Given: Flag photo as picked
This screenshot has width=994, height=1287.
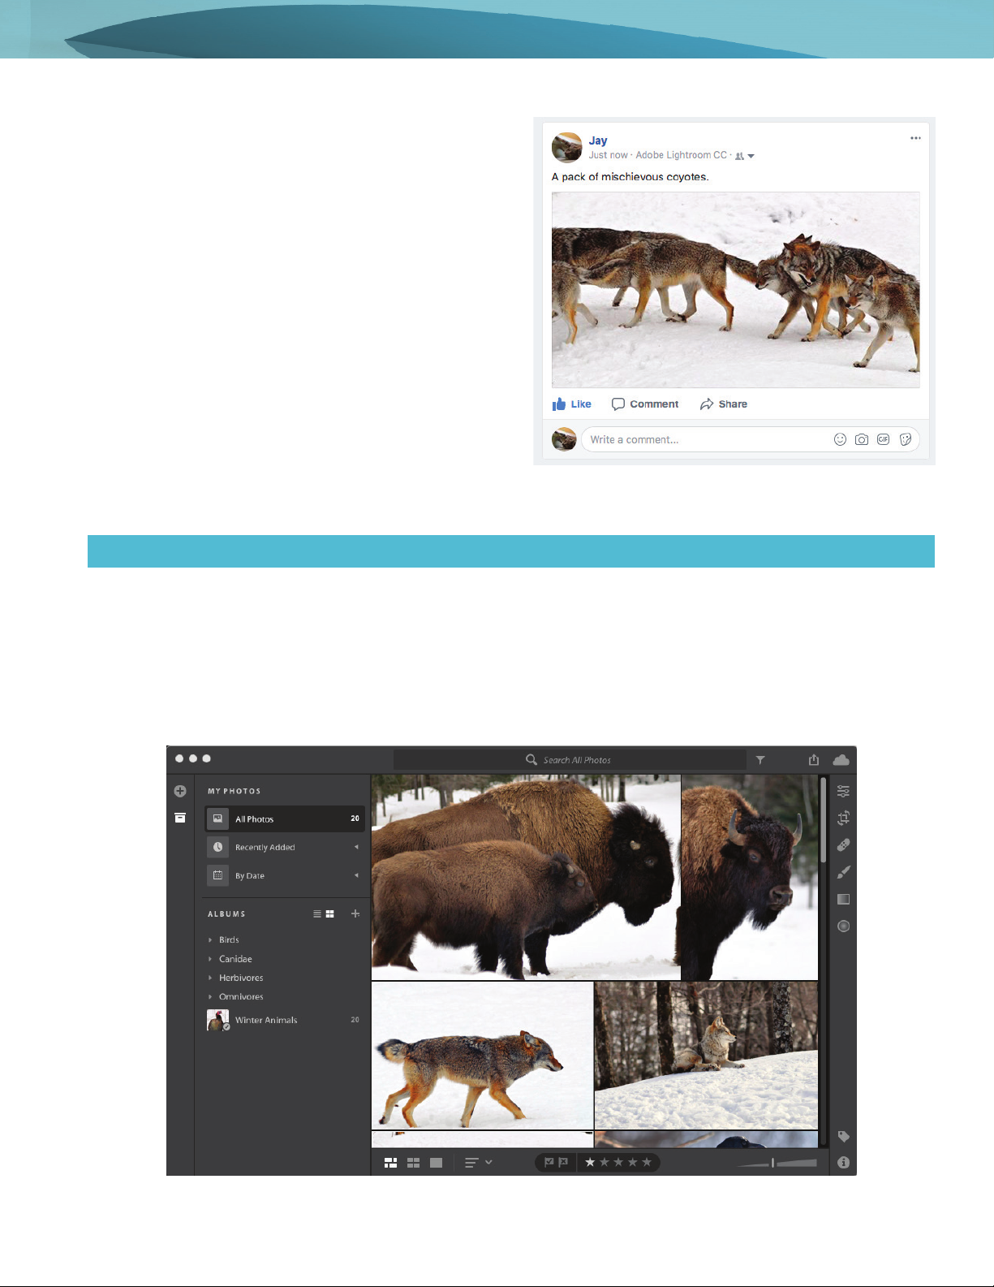Looking at the screenshot, I should click(x=549, y=1162).
